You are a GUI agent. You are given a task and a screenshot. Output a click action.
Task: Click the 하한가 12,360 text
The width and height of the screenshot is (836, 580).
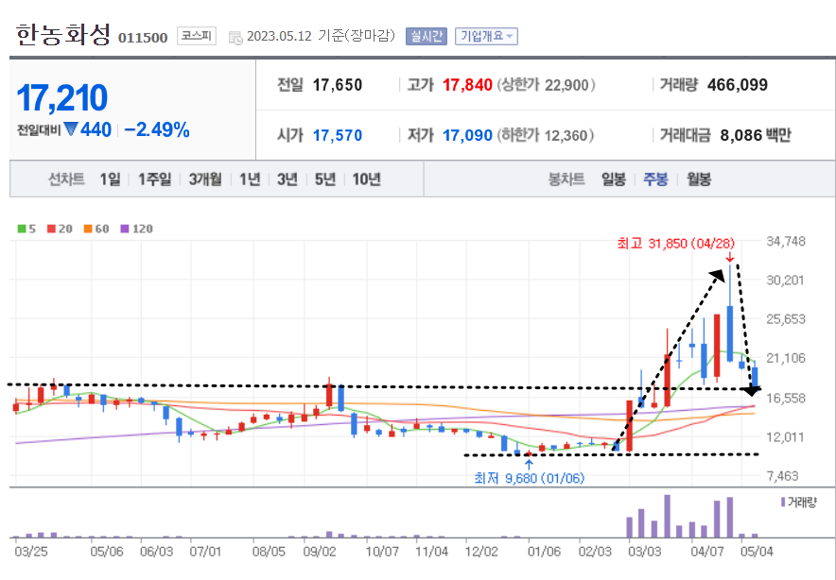pyautogui.click(x=545, y=135)
